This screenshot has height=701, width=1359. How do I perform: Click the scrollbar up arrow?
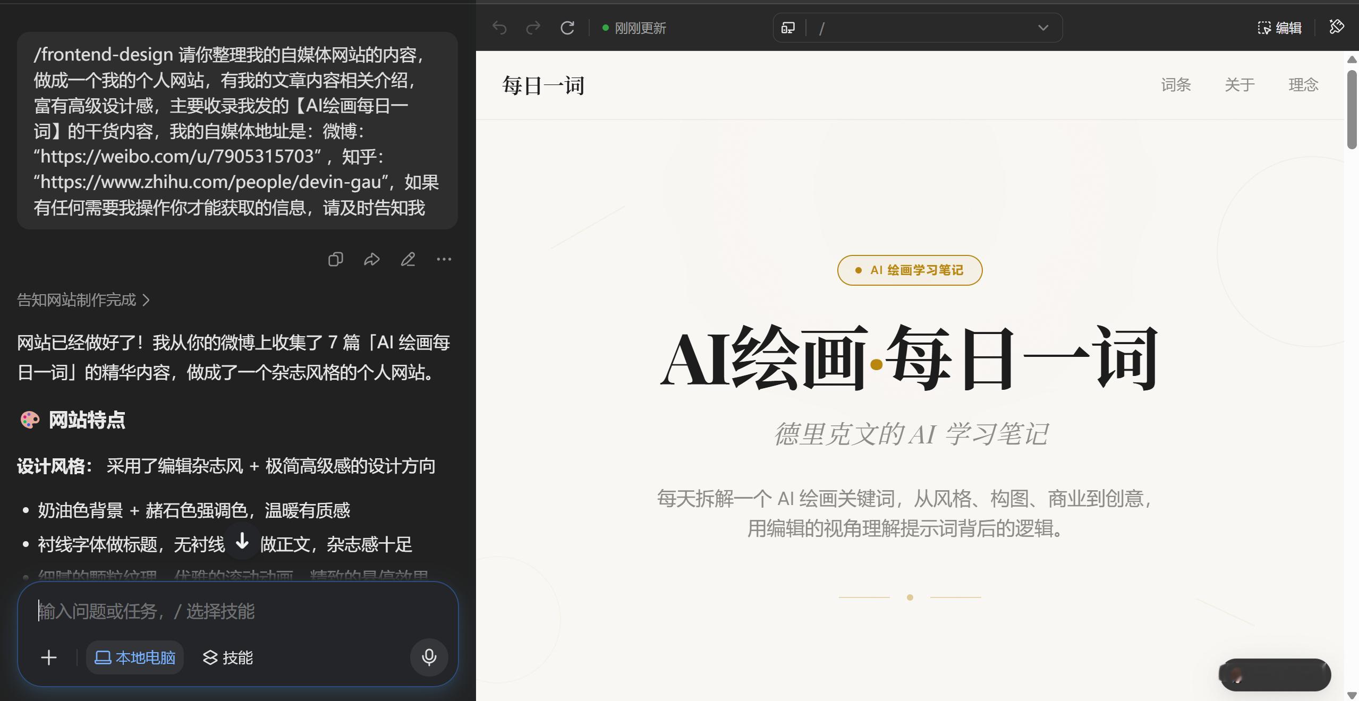tap(1353, 59)
